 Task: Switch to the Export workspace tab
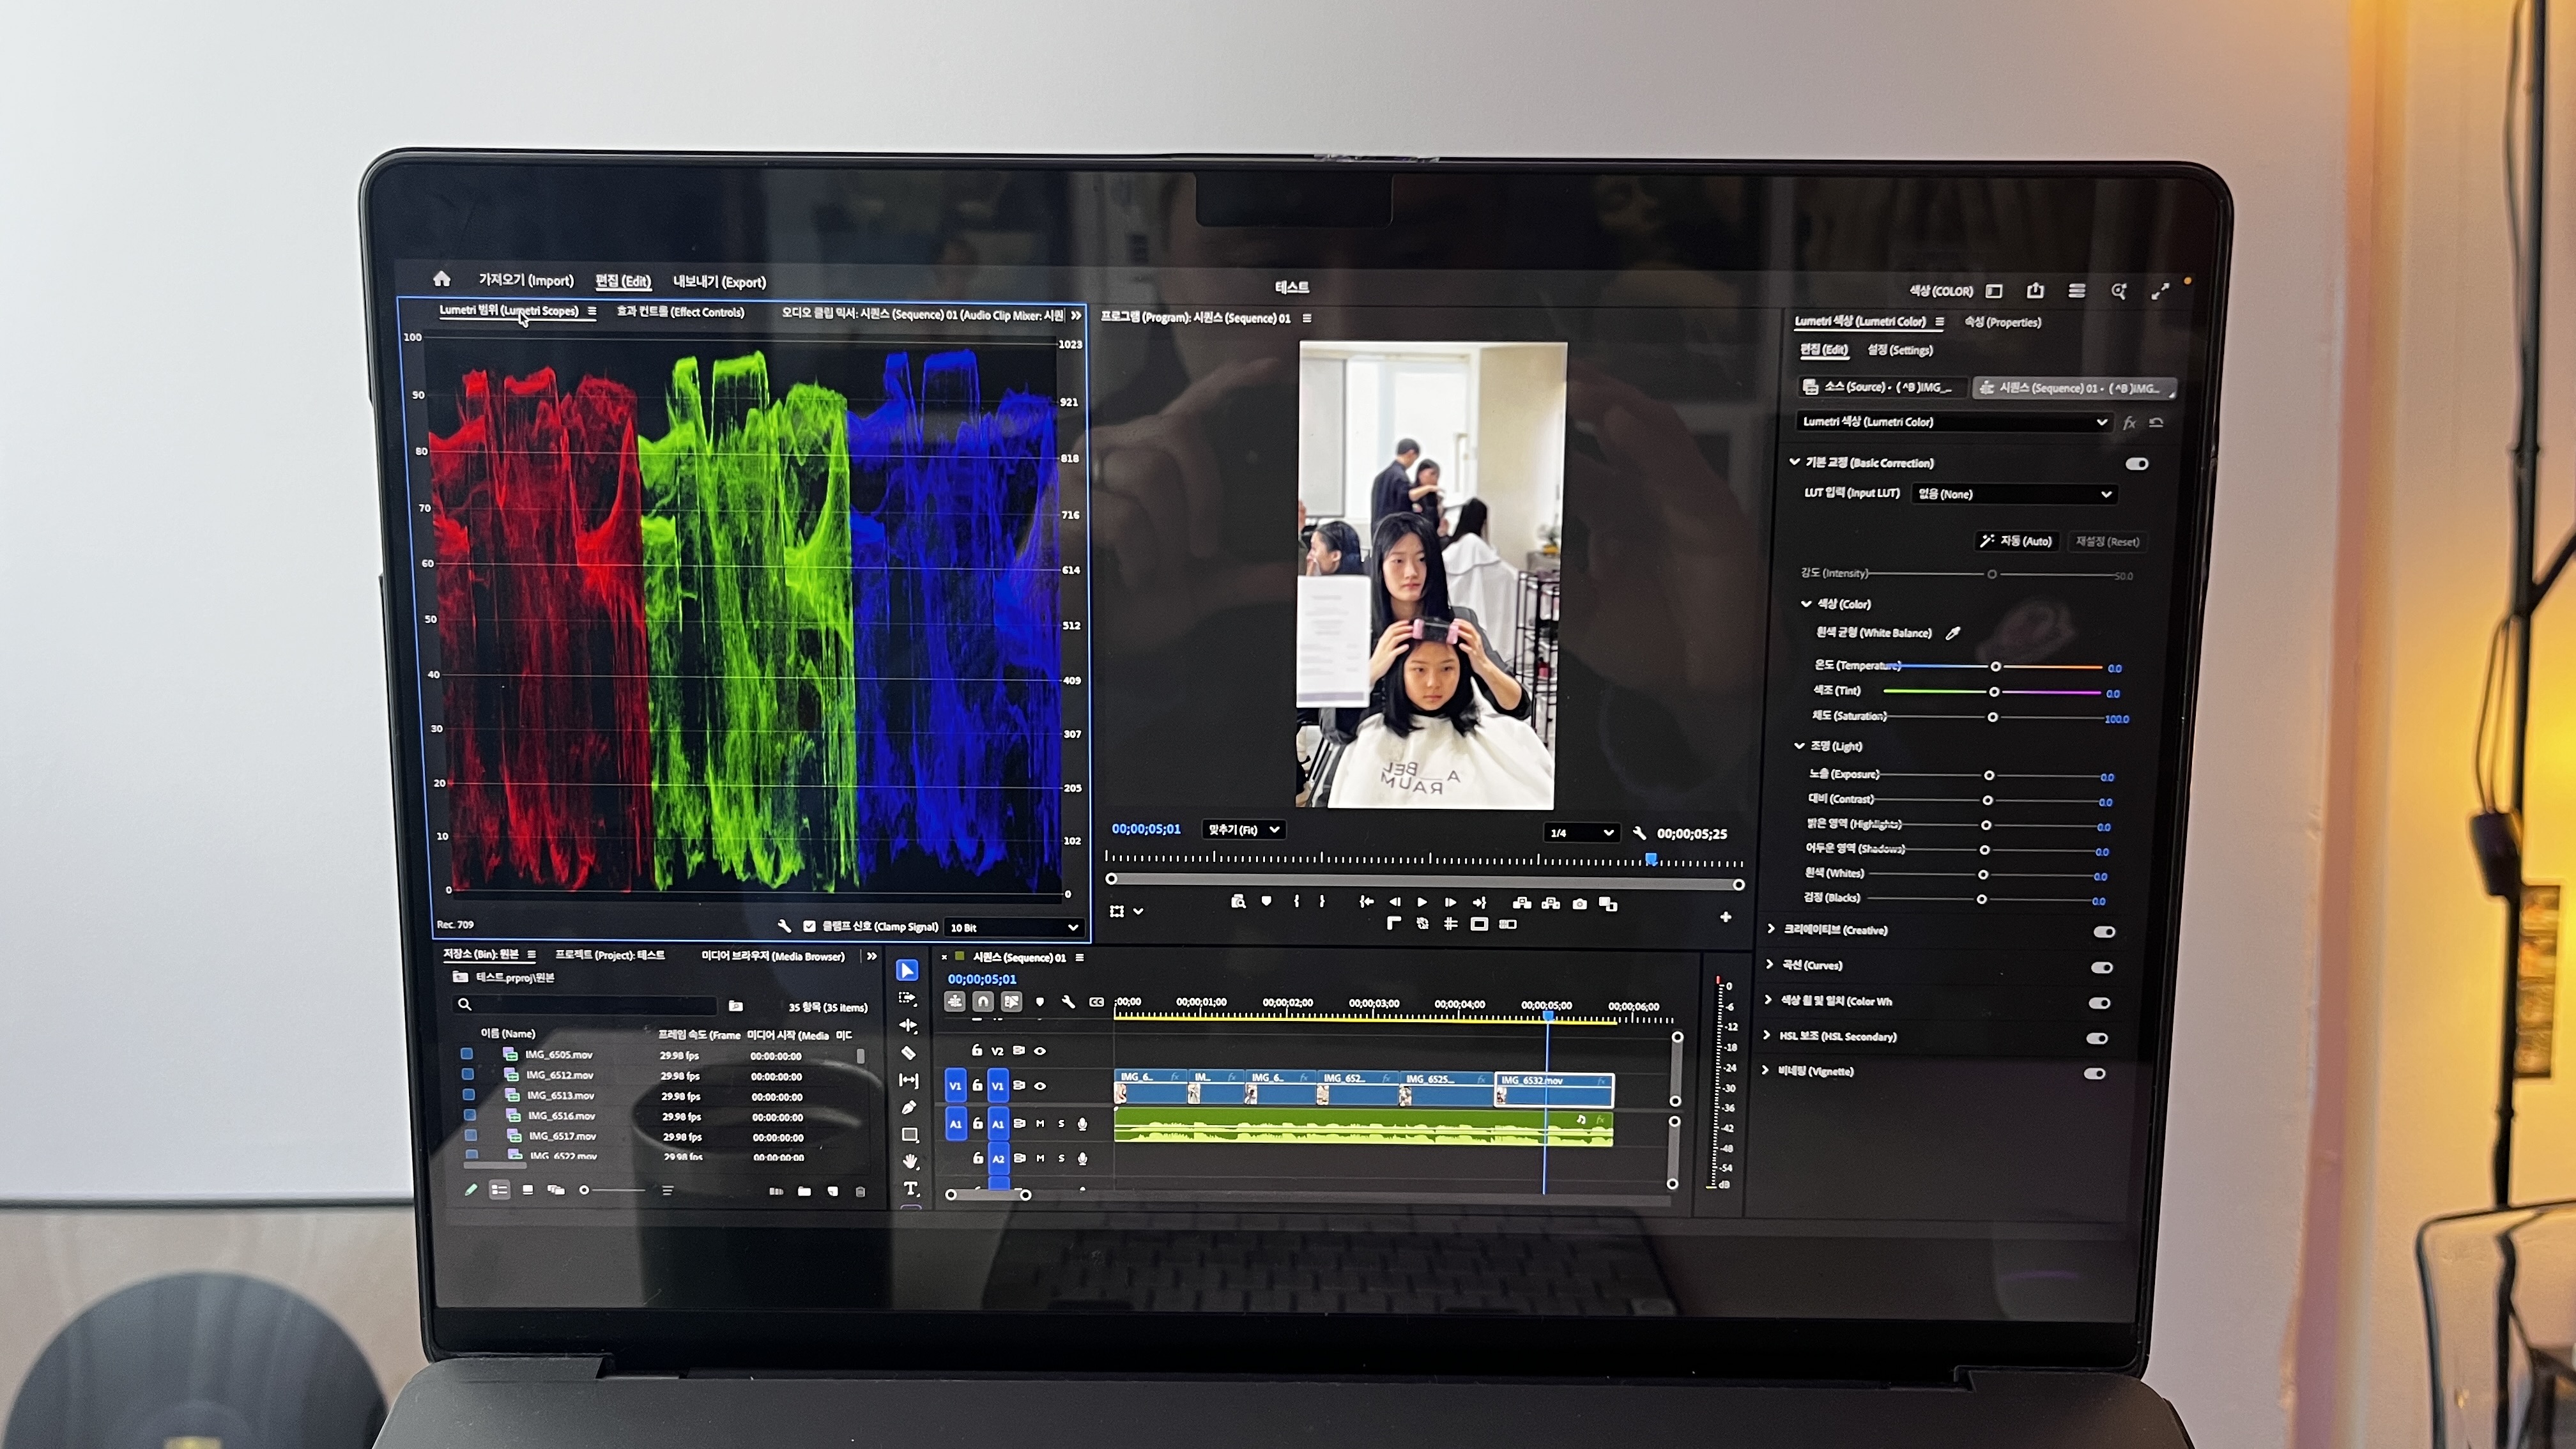pyautogui.click(x=719, y=282)
